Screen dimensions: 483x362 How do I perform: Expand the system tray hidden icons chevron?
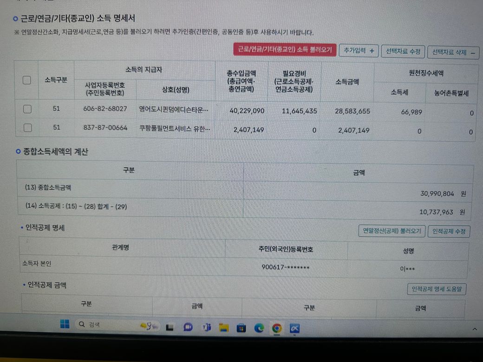[x=474, y=329]
